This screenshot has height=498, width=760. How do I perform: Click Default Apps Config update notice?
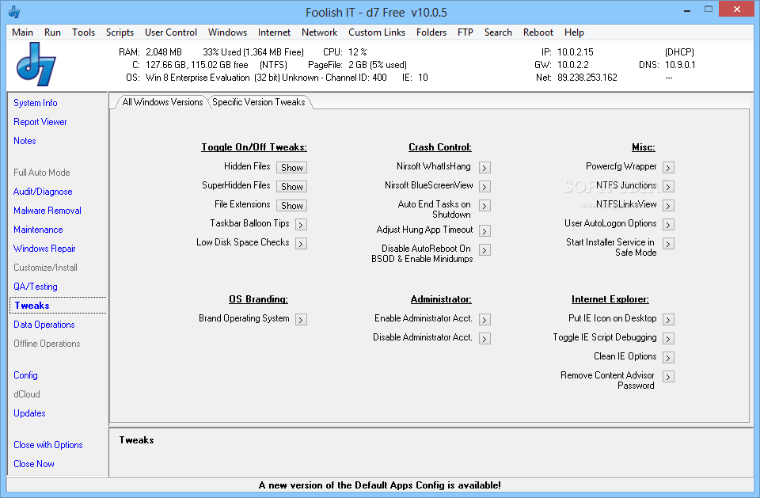[x=379, y=485]
